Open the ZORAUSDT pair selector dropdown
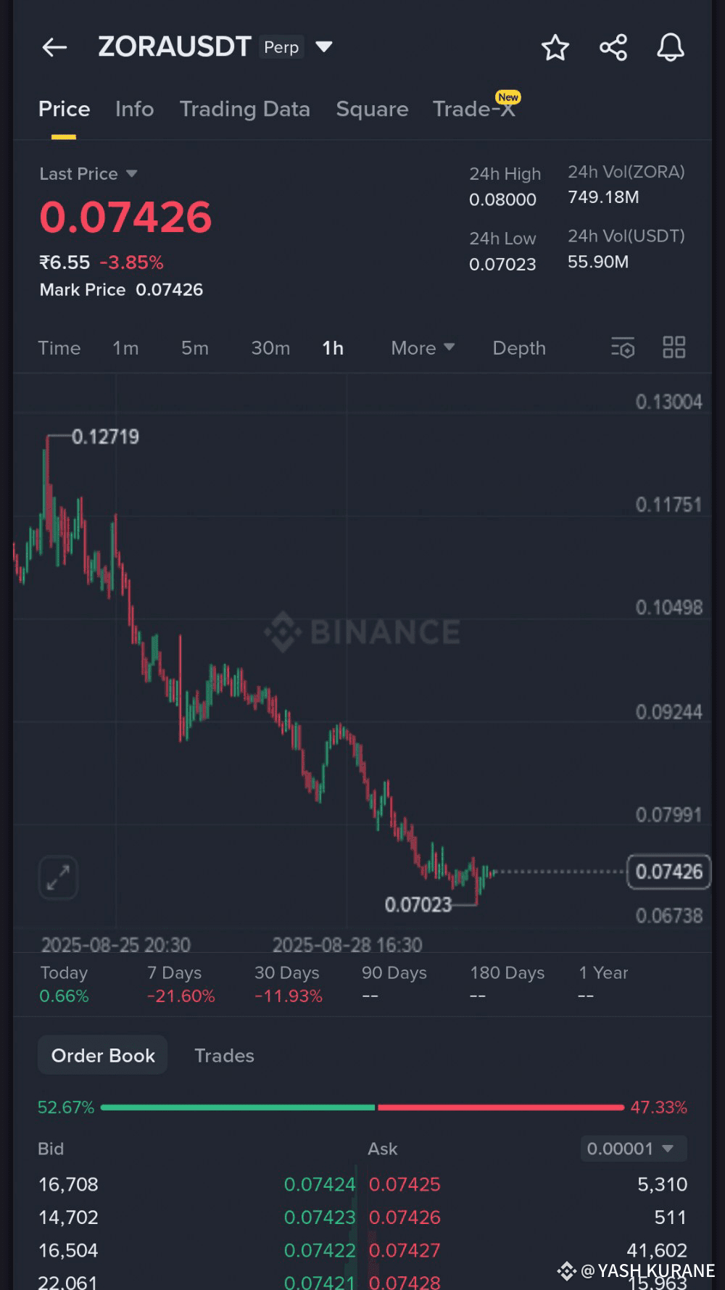The width and height of the screenshot is (725, 1290). point(324,47)
